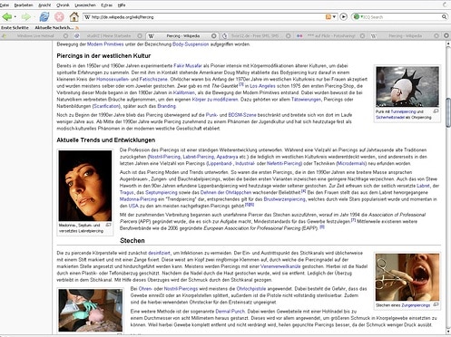Screen dimensions: 451x337
Task: Click the vertical scrollbar up arrow
Action: tap(448, 43)
